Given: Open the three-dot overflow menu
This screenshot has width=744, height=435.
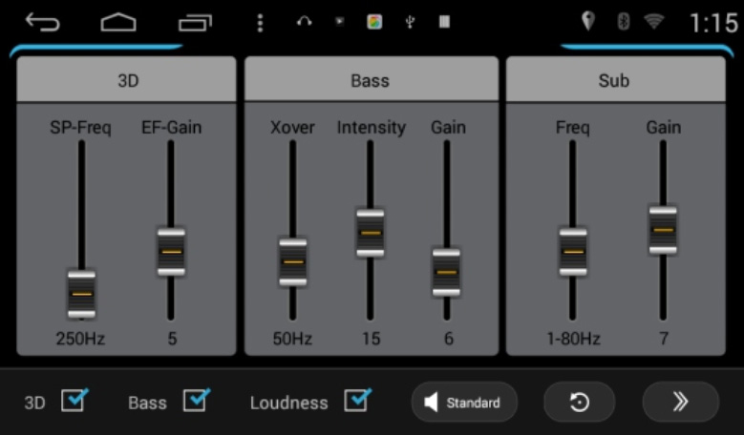Looking at the screenshot, I should point(260,23).
